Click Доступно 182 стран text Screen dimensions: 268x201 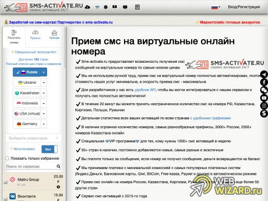(x=33, y=59)
